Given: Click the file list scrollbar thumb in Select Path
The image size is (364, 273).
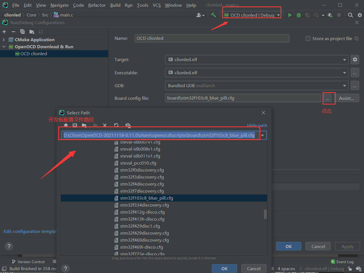Looking at the screenshot, I should [265, 214].
